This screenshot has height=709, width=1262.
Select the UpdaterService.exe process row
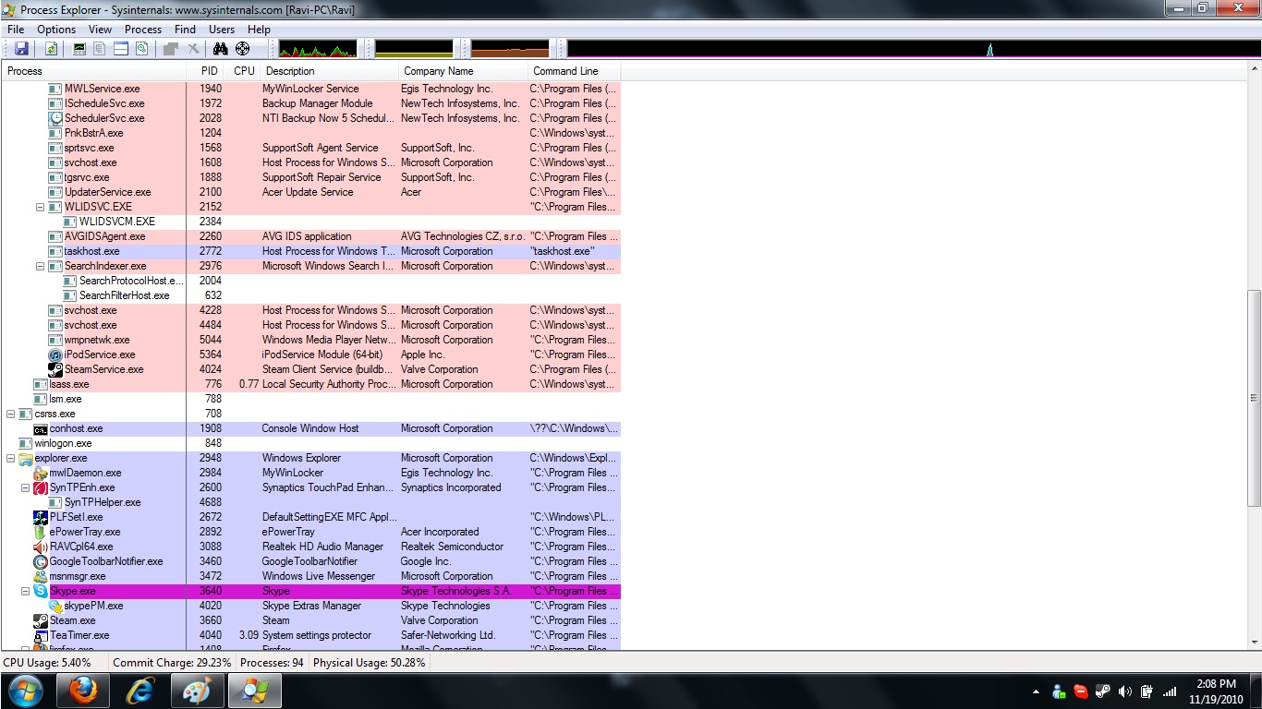pyautogui.click(x=310, y=192)
